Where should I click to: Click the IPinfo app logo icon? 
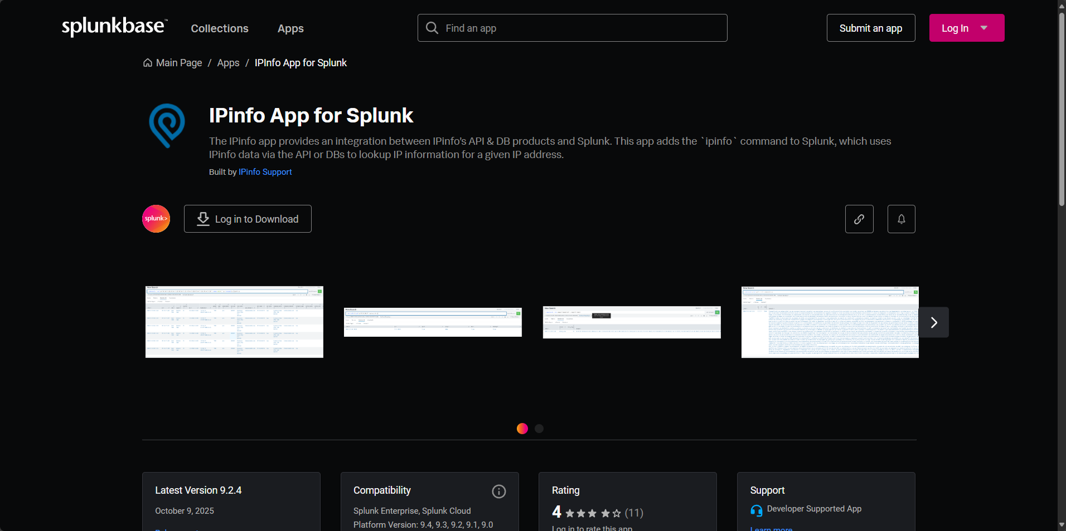coord(166,126)
